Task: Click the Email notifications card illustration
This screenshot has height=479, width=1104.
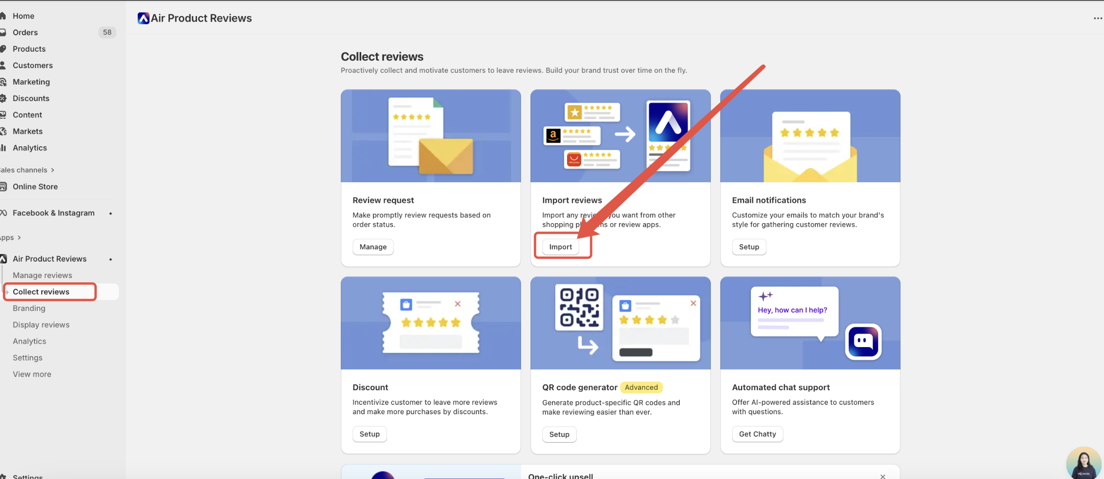Action: (810, 136)
